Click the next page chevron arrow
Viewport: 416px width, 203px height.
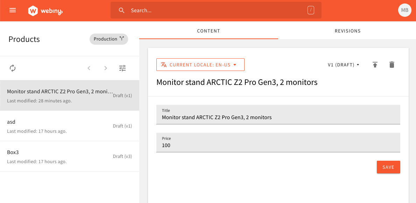(x=105, y=68)
